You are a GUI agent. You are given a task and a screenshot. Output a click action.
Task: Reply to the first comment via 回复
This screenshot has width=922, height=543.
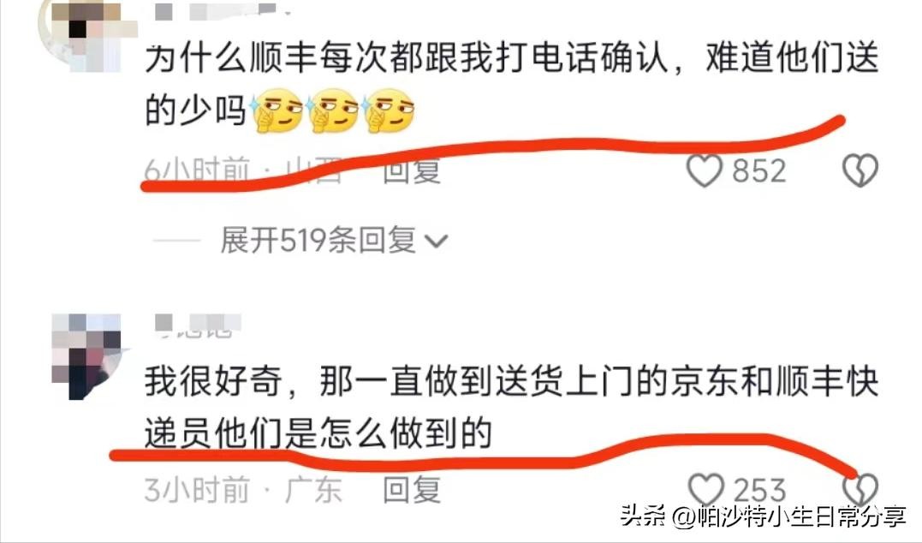coord(412,171)
